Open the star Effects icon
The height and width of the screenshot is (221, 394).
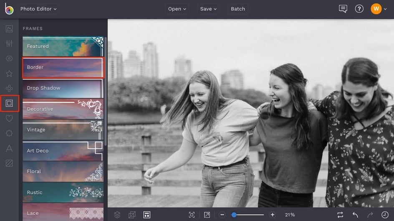click(x=9, y=74)
